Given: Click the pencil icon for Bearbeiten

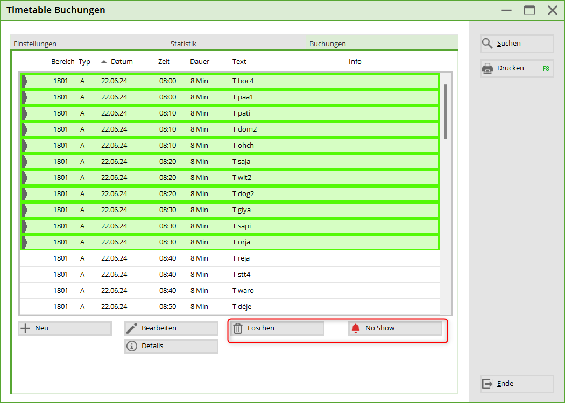Looking at the screenshot, I should 132,328.
